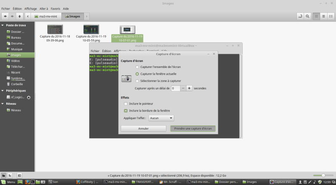Switch to icon grid view
The width and height of the screenshot is (336, 185).
click(316, 16)
